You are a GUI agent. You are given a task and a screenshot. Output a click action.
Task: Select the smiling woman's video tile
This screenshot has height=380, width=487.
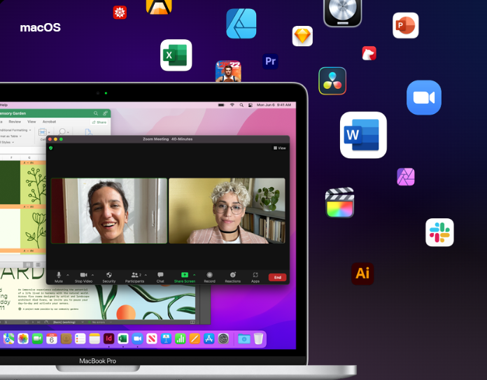click(109, 211)
